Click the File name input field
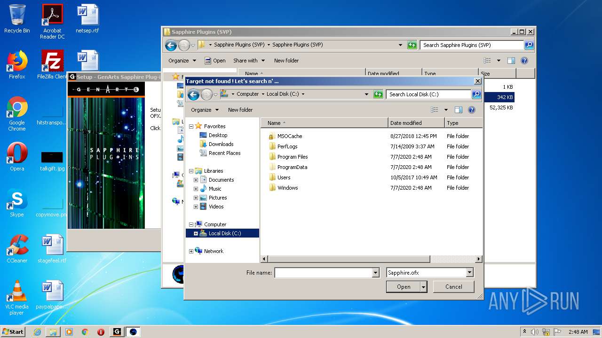The width and height of the screenshot is (602, 338). pyautogui.click(x=323, y=273)
